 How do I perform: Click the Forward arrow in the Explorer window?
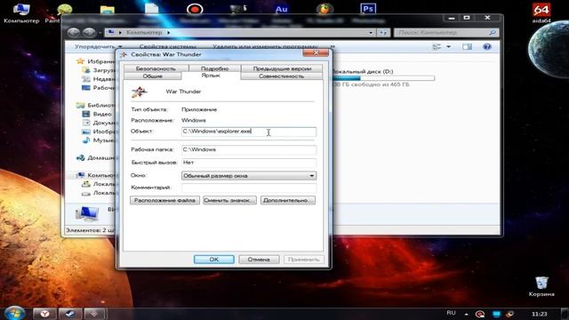click(x=89, y=32)
